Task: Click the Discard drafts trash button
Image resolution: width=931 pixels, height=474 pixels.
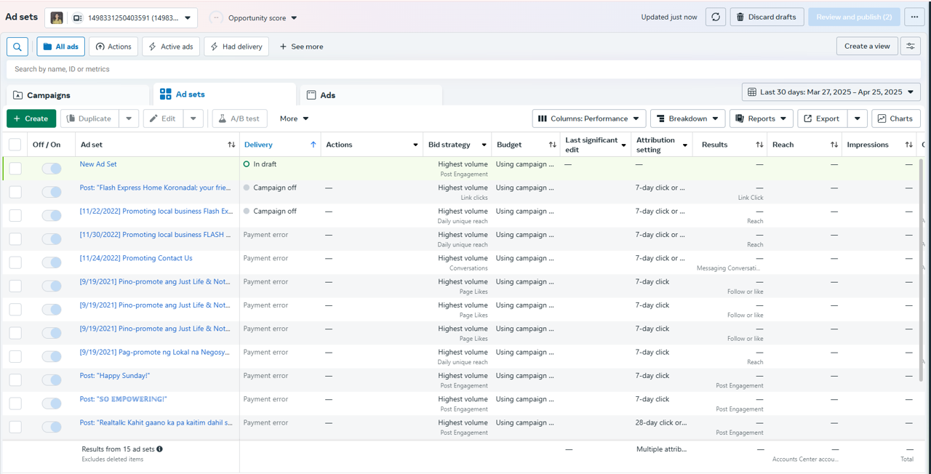Action: 767,17
